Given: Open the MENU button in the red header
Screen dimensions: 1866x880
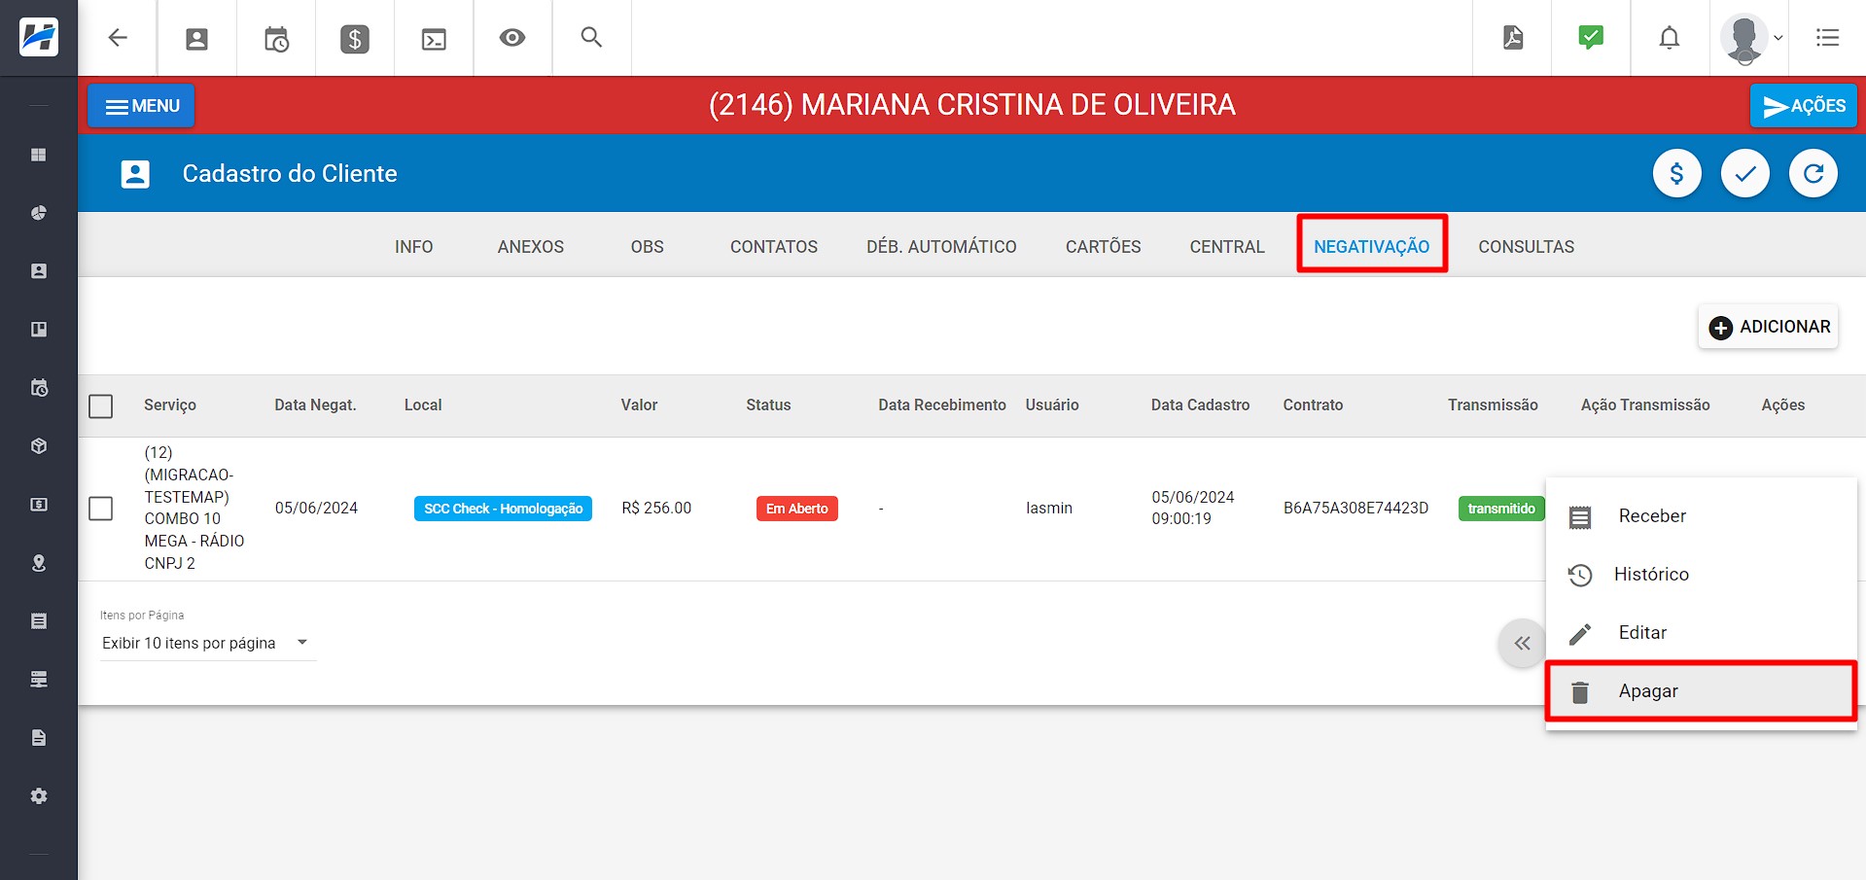Looking at the screenshot, I should point(140,105).
